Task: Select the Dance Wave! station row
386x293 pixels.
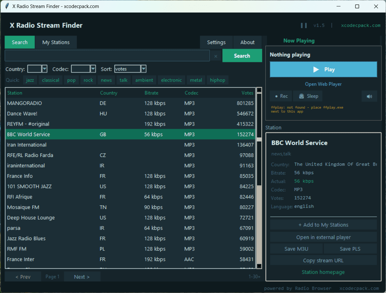Action: pos(131,114)
